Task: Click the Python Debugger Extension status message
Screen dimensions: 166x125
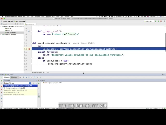Action: point(38,108)
